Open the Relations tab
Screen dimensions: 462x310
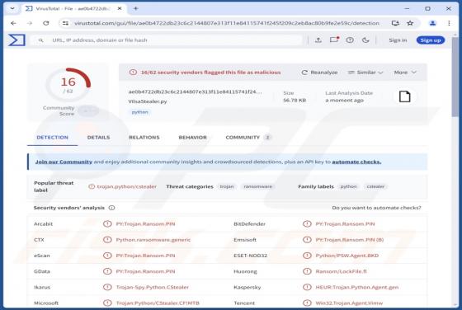pos(144,138)
